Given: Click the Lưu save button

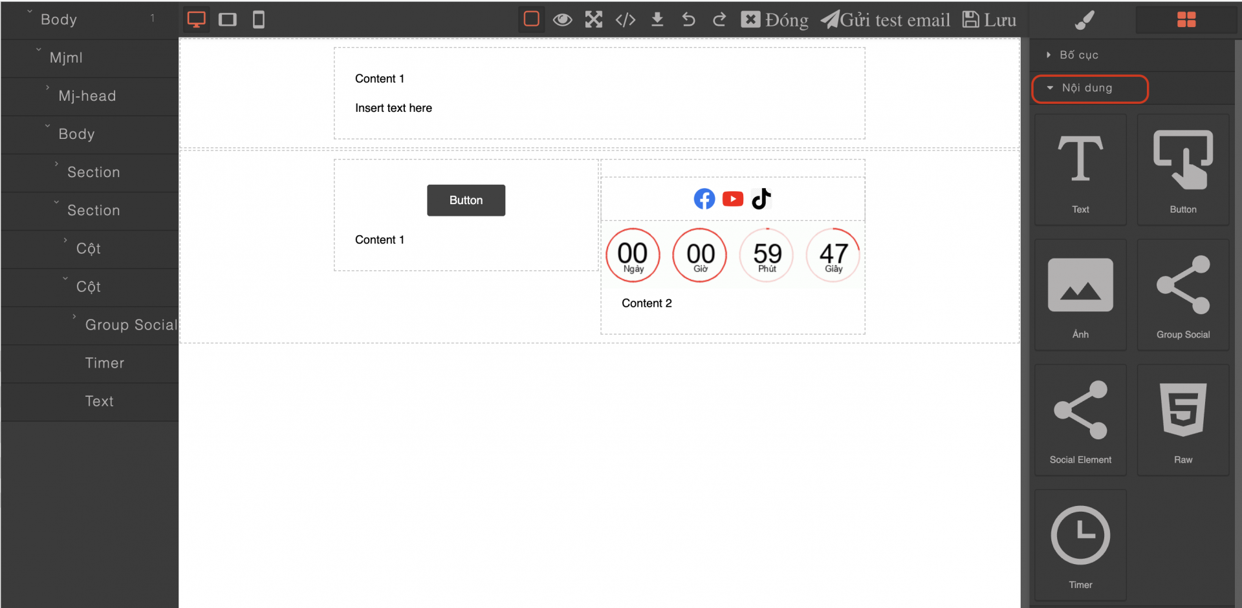Looking at the screenshot, I should (989, 20).
